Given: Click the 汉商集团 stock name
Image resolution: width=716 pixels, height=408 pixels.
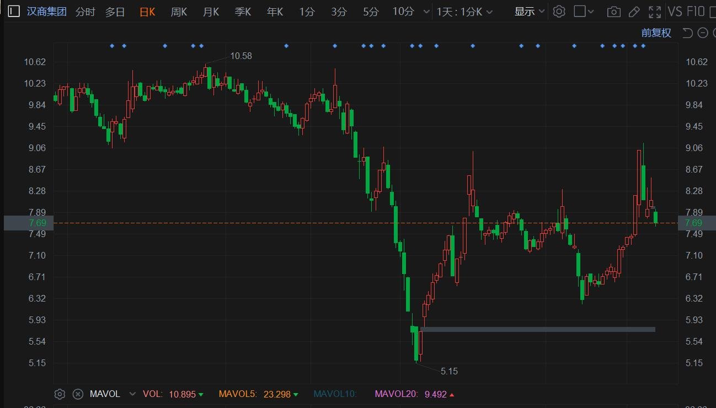Looking at the screenshot, I should (47, 12).
